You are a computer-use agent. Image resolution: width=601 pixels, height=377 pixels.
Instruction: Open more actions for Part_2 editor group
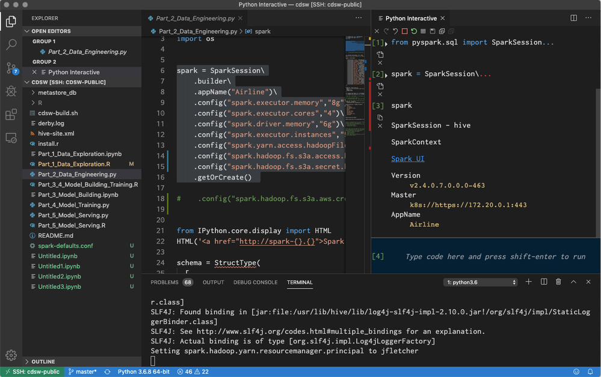(359, 18)
